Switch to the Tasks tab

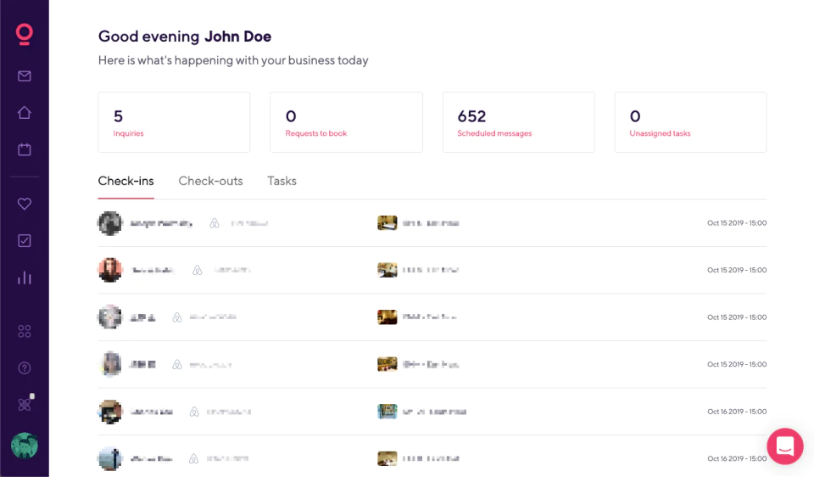282,181
